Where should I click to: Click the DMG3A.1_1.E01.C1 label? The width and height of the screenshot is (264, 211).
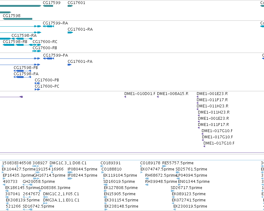point(61,200)
